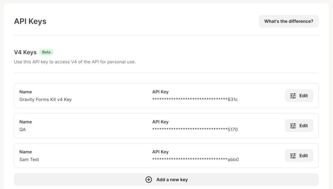The height and width of the screenshot is (189, 333).
Task: Click the sliders icon on Sam Test Edit button
Action: 292,156
